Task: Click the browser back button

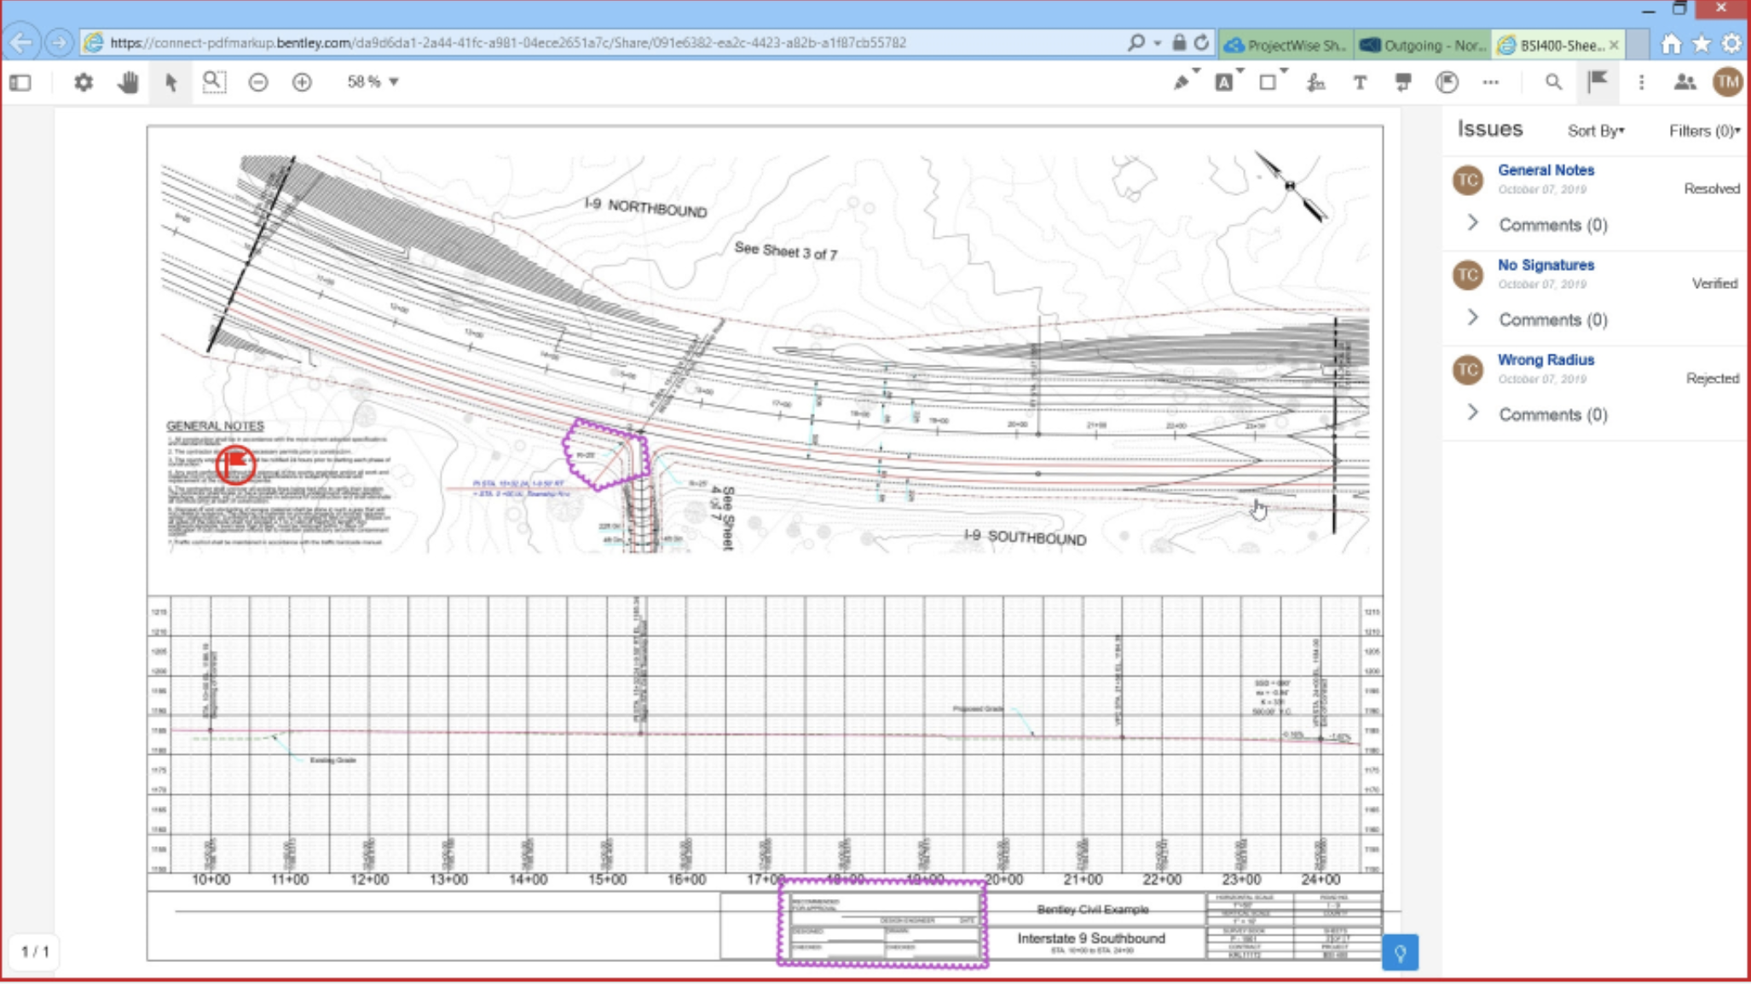Action: pos(21,43)
